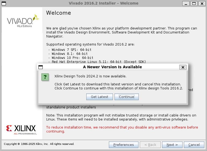This screenshot has width=207, height=151.
Task: Close the Vivado 2016.2 Installer window
Action: (201, 3)
